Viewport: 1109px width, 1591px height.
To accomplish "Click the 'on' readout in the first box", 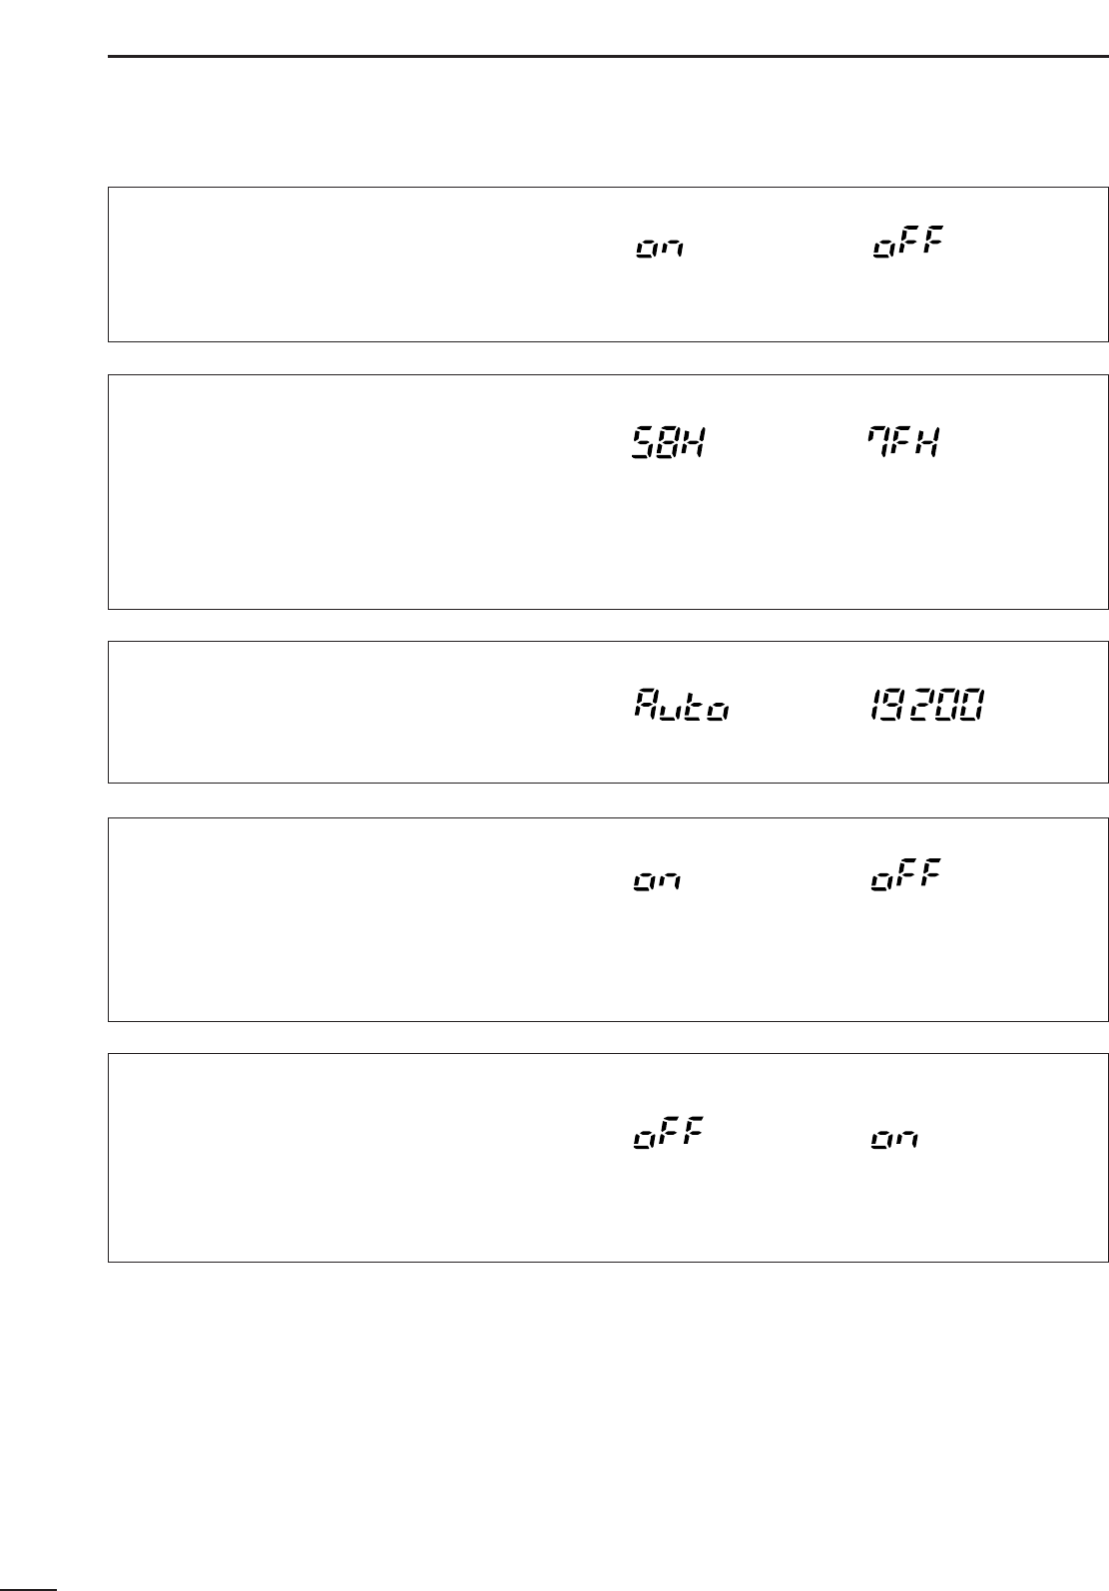I will 659,251.
